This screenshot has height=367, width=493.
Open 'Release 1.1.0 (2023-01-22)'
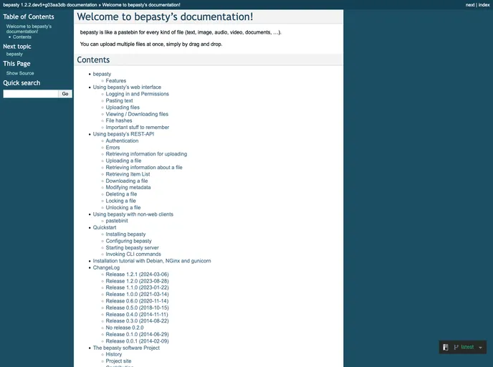(x=137, y=287)
